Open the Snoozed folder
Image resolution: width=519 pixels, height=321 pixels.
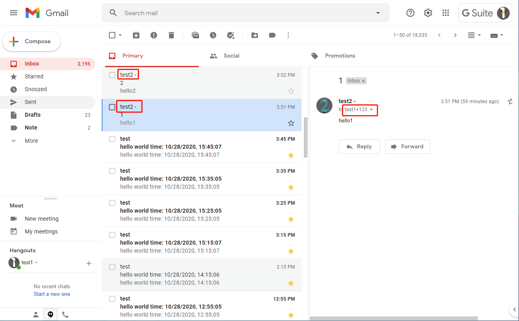(x=48, y=89)
